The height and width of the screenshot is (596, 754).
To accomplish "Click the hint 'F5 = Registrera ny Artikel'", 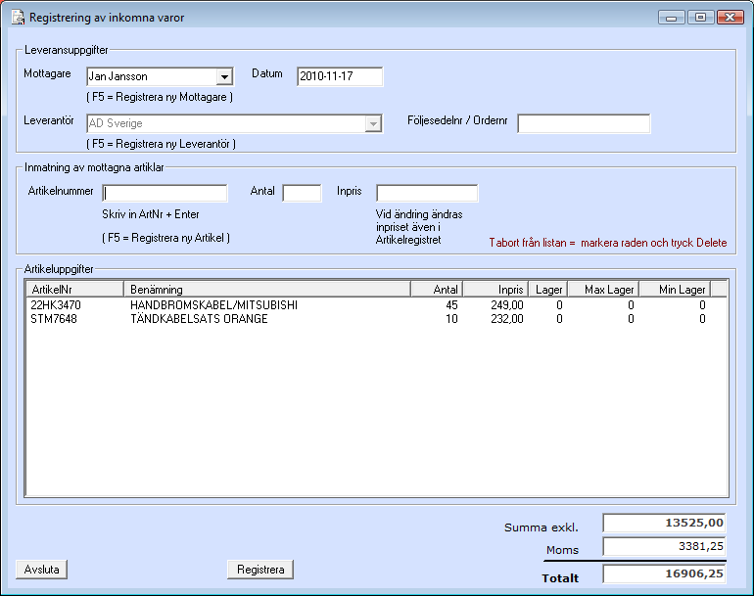I will (165, 238).
